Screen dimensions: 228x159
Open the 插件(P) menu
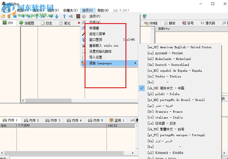[x=53, y=10]
